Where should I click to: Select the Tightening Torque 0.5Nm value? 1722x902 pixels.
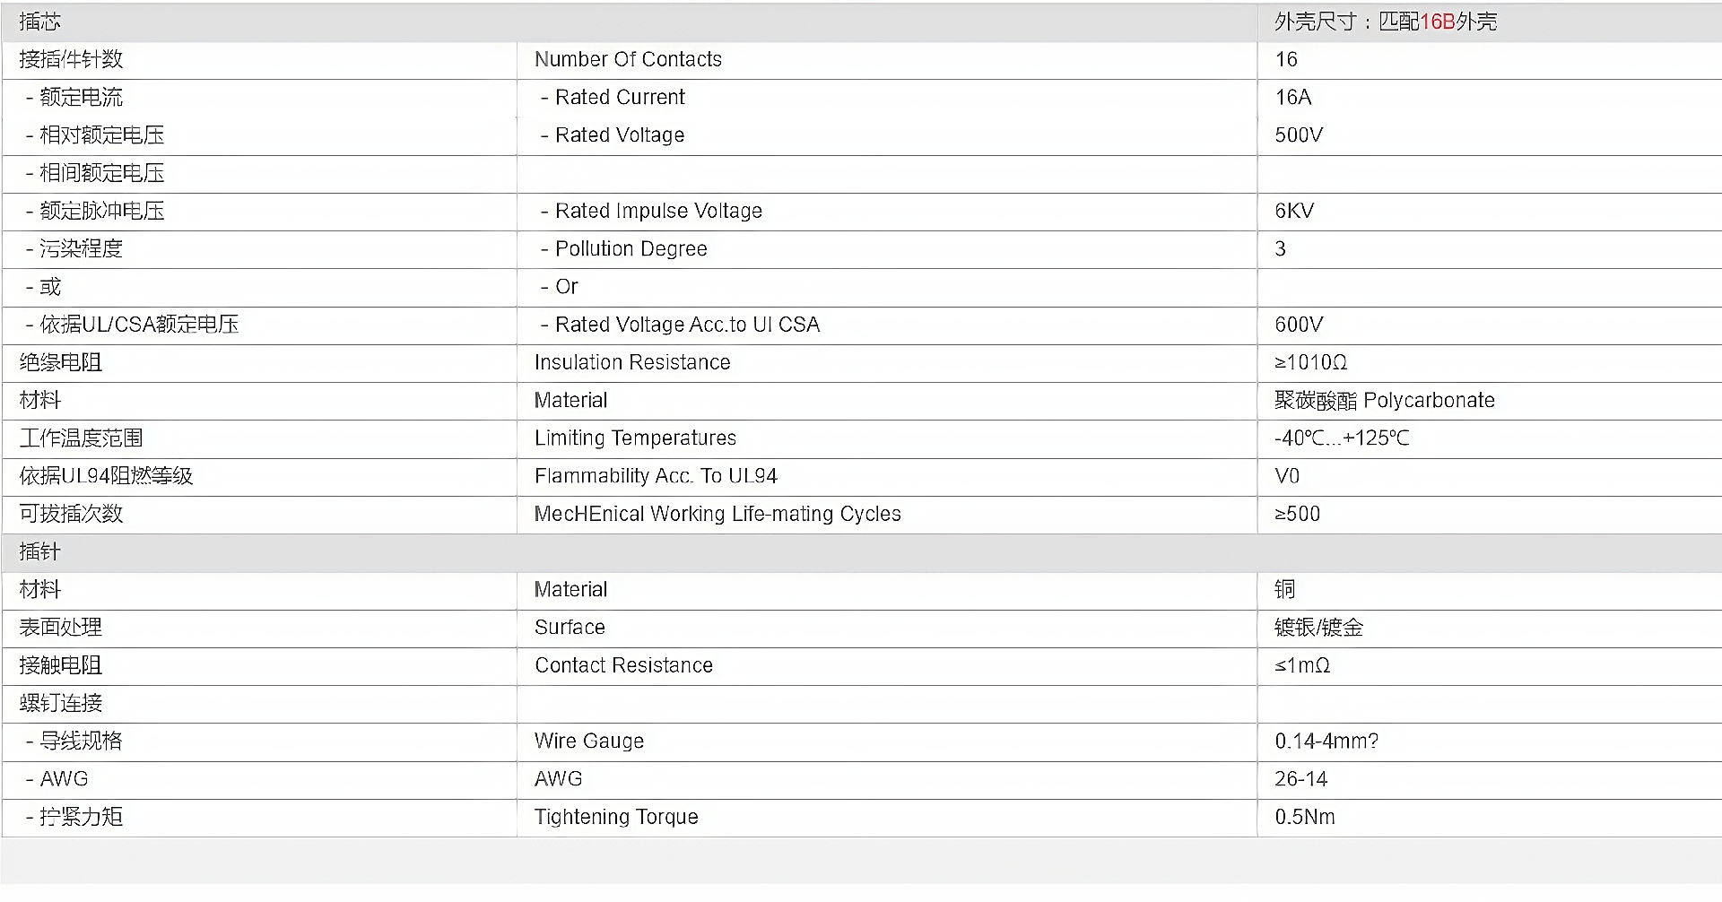point(1305,817)
